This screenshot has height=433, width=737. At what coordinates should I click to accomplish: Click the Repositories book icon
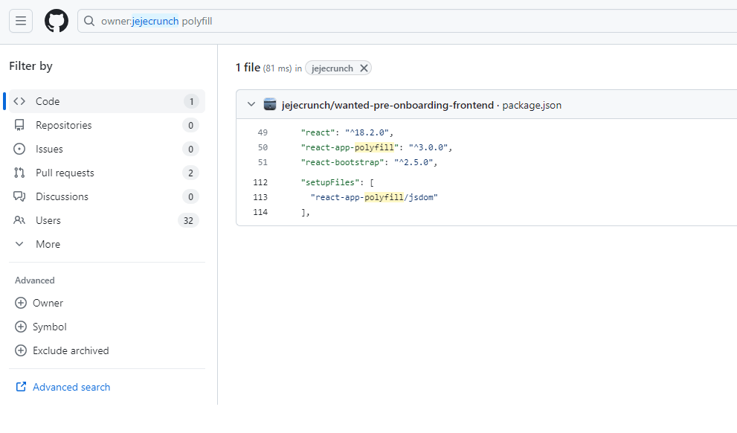coord(19,125)
